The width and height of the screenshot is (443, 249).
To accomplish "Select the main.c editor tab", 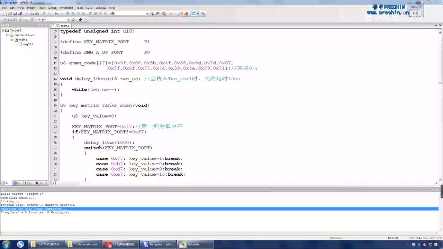I will [65, 26].
